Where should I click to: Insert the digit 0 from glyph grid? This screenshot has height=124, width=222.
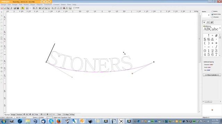click(x=205, y=51)
